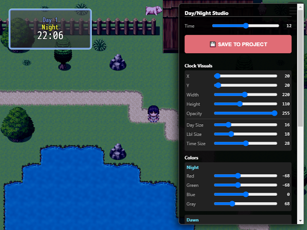
Task: Click the Colors heading
Action: click(x=191, y=158)
